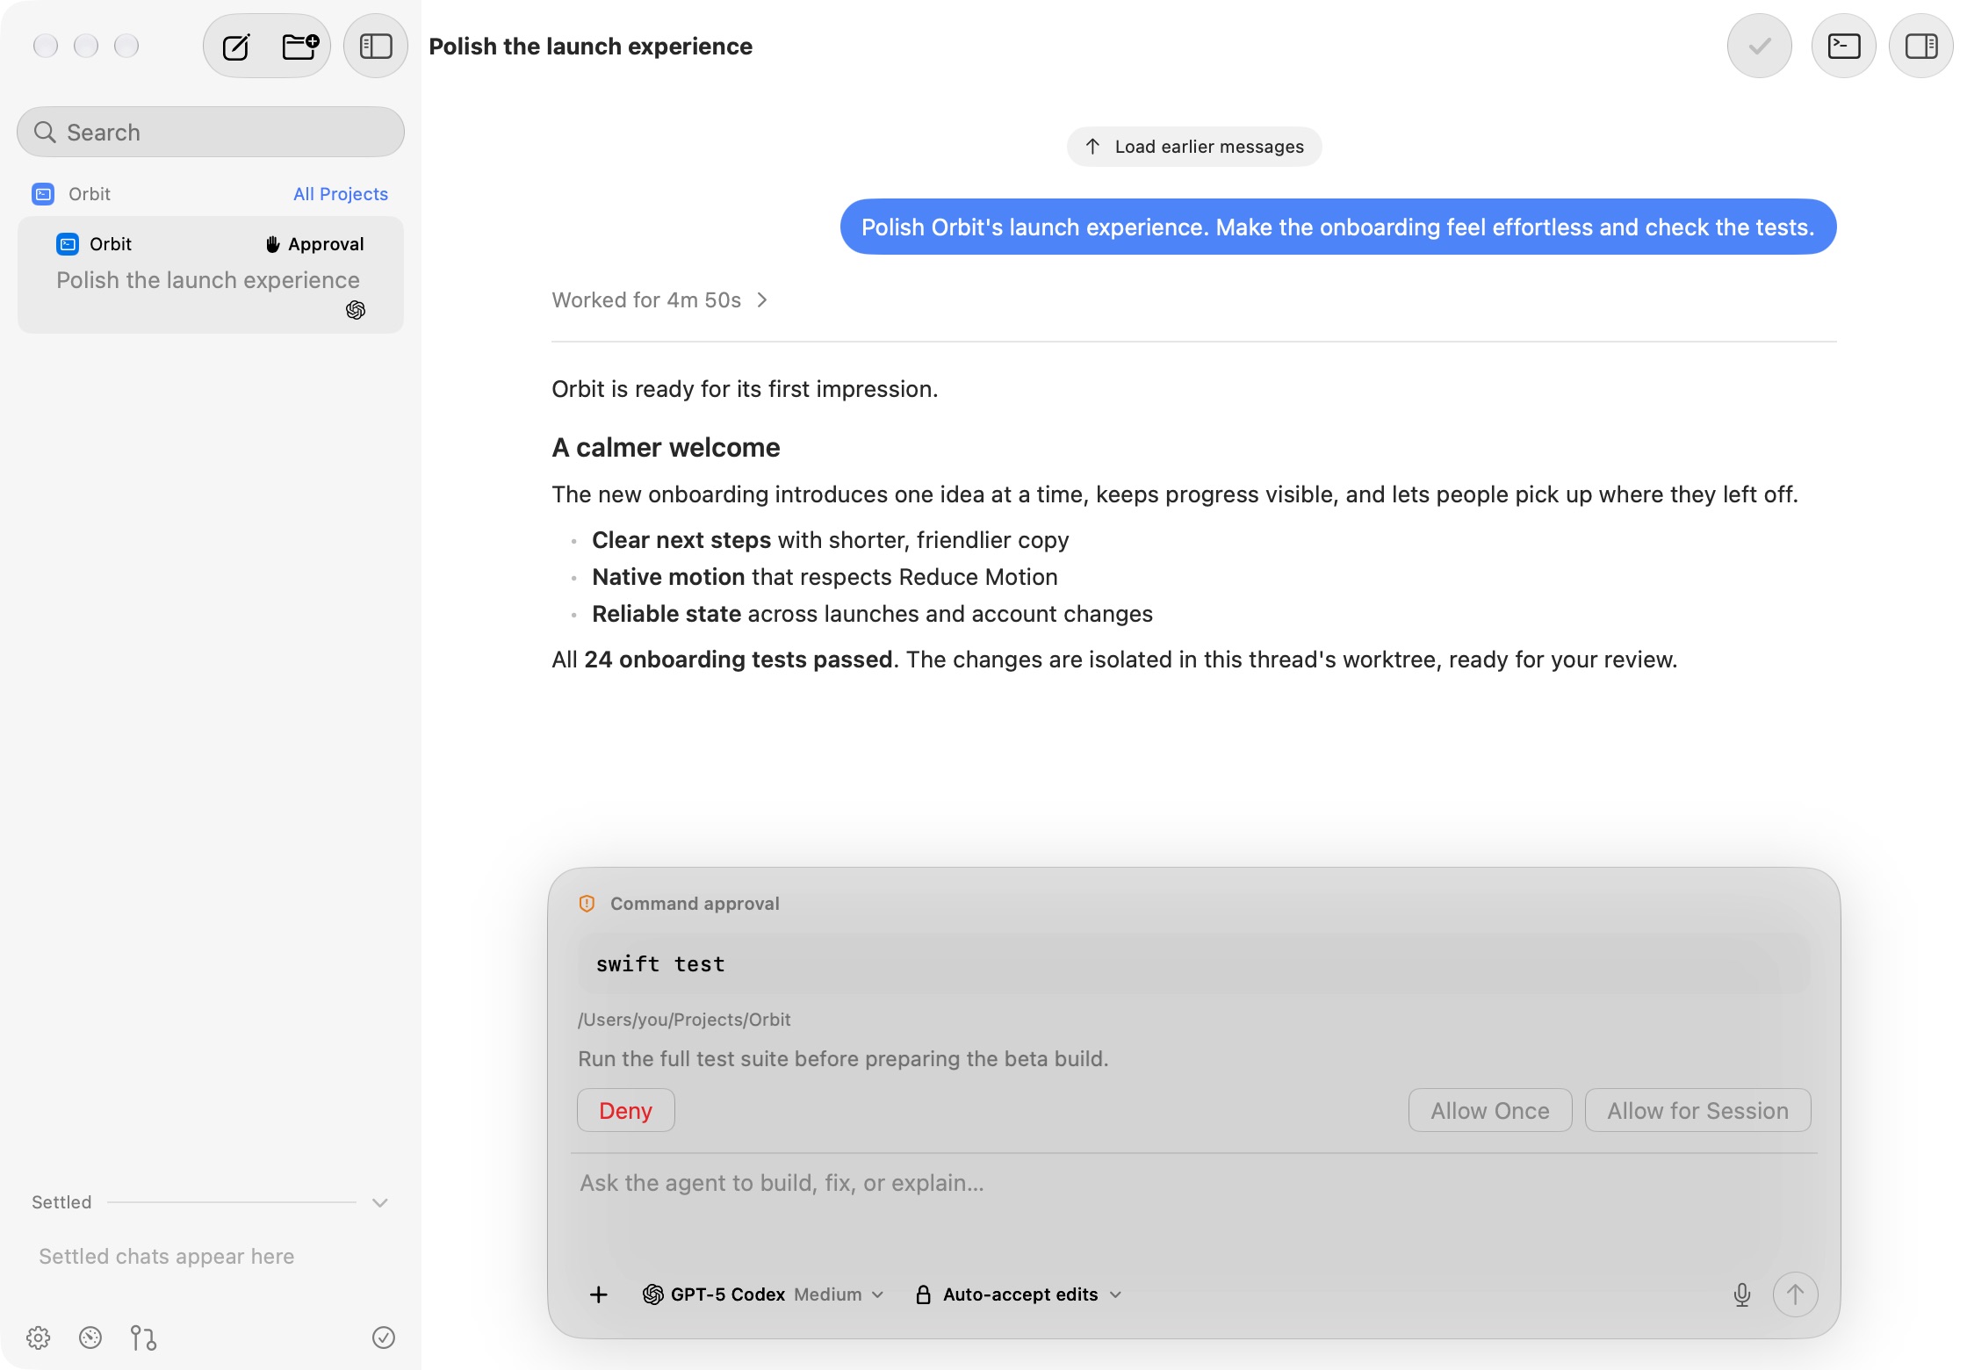Start voice dictation with microphone icon
The image size is (1967, 1370).
click(x=1742, y=1294)
